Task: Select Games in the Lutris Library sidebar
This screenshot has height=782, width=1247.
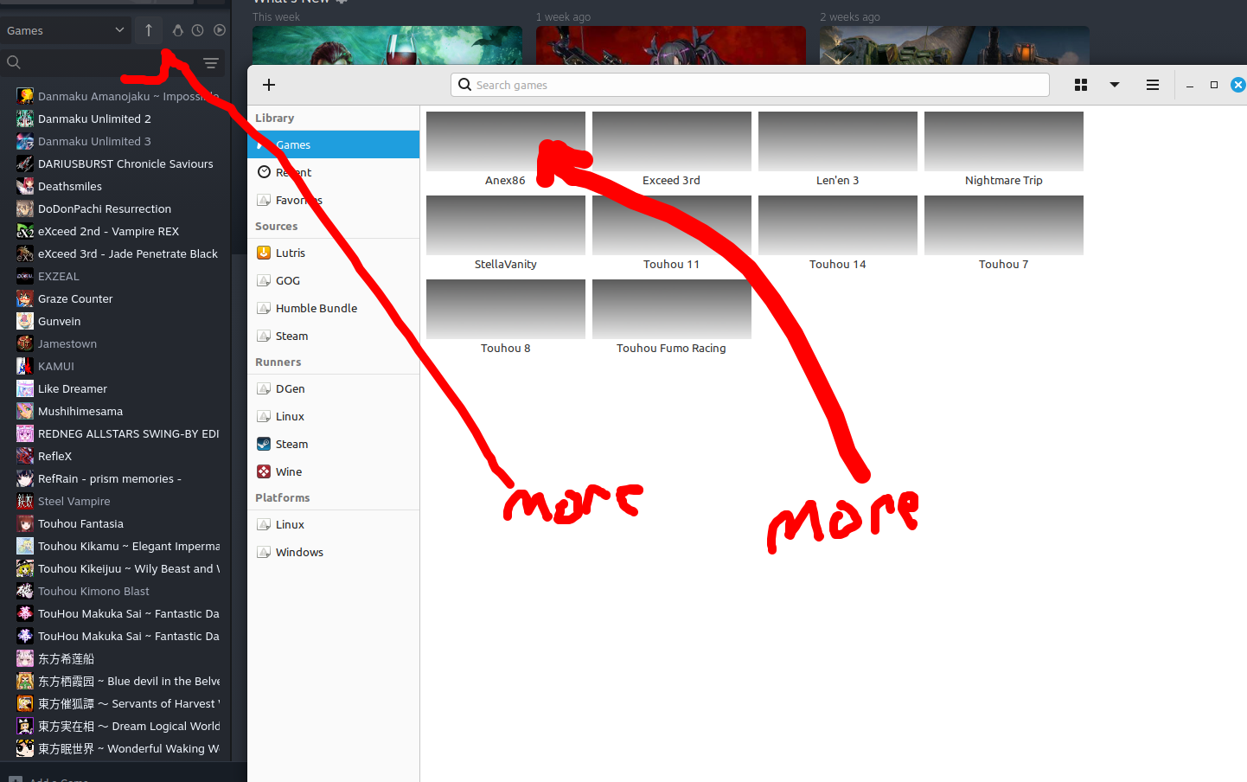Action: 333,144
